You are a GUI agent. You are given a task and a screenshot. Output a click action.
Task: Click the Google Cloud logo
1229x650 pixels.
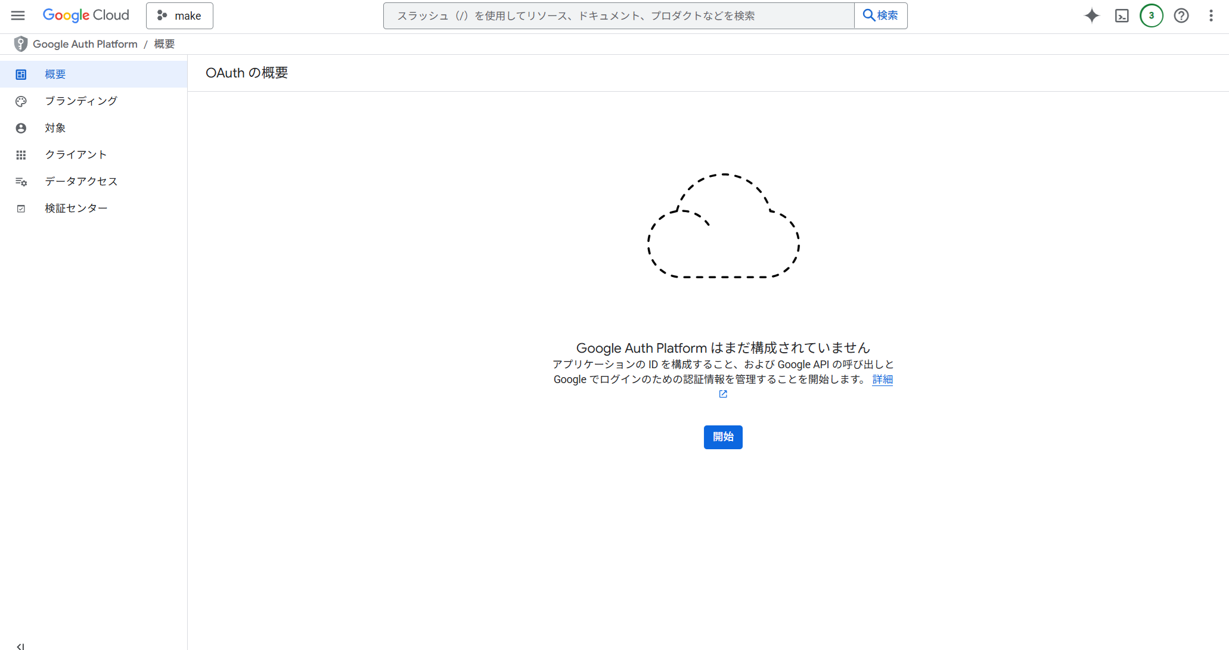tap(86, 15)
